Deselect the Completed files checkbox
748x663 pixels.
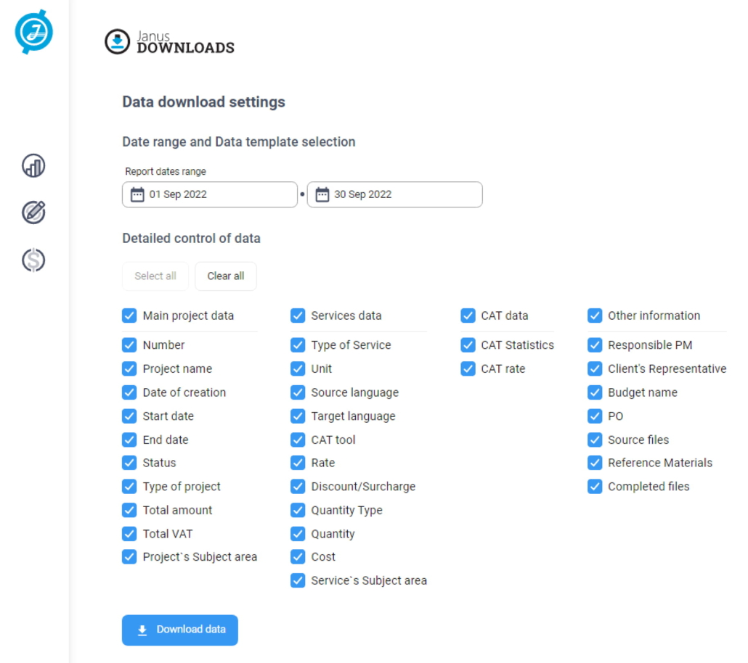595,487
